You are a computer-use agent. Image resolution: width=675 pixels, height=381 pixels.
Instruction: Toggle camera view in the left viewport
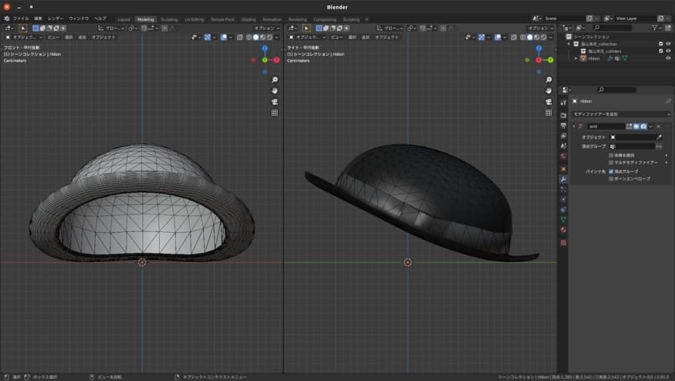click(274, 102)
